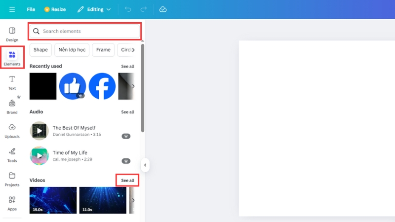Click the undo arrow icon
The height and width of the screenshot is (222, 395).
[x=128, y=9]
